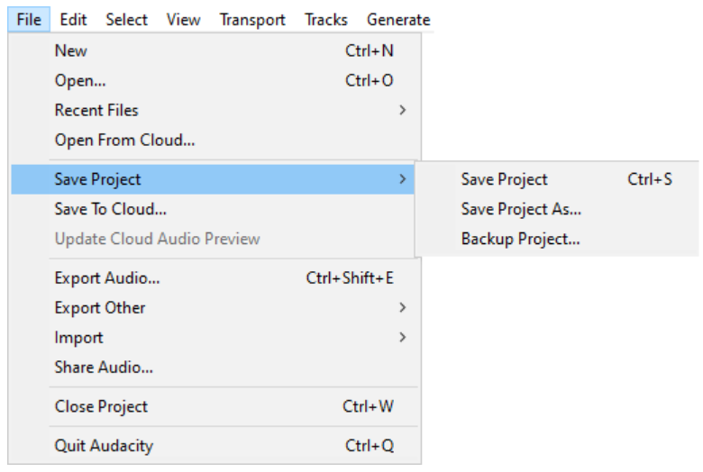The image size is (703, 472).
Task: Choose Close Project
Action: click(215, 406)
